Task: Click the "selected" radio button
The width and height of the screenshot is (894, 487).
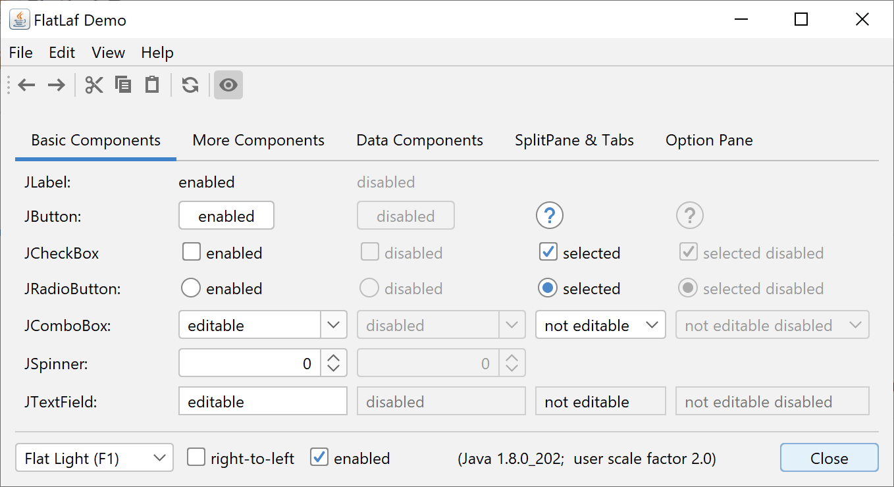Action: click(548, 288)
